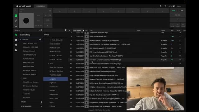Toggle the loop icon on deck sidebar
This screenshot has width=199, height=112.
(x=16, y=26)
